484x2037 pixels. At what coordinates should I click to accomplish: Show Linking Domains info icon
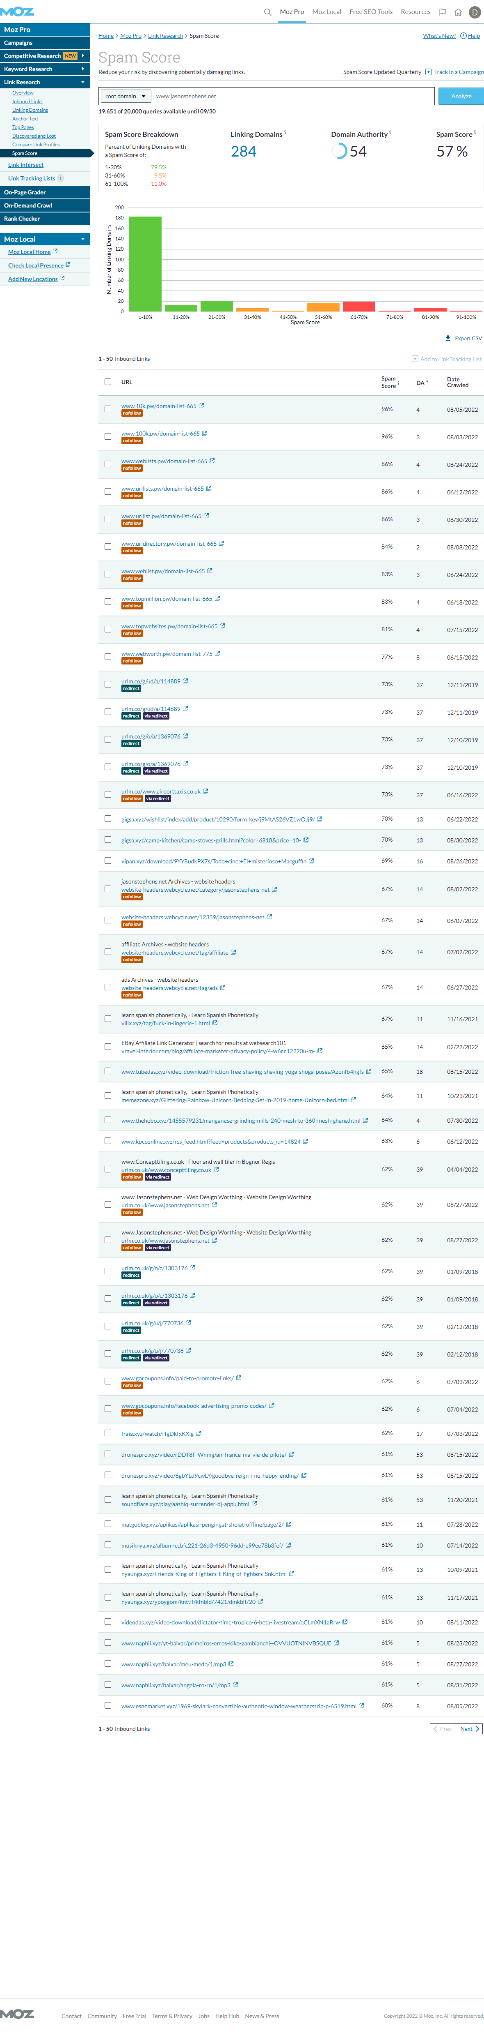pyautogui.click(x=285, y=132)
